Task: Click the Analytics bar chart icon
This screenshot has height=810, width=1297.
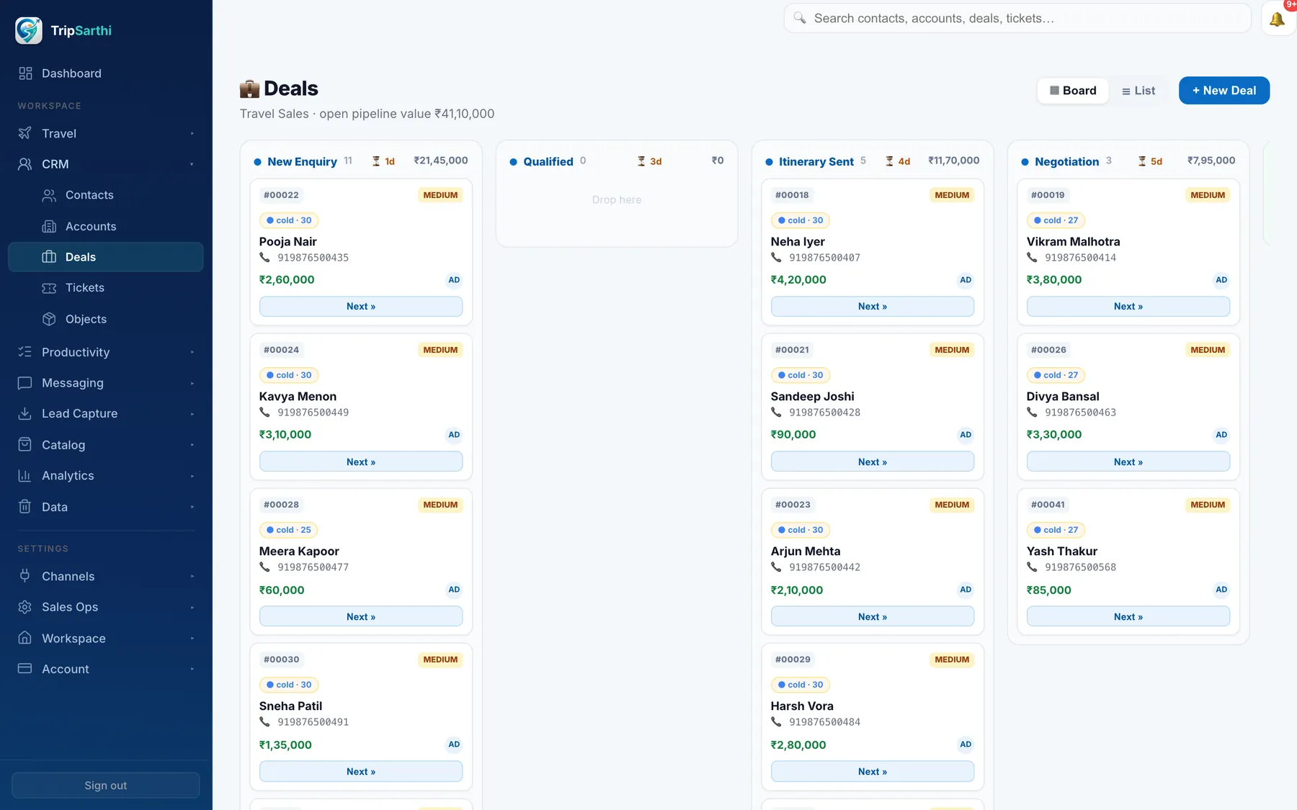Action: 25,476
